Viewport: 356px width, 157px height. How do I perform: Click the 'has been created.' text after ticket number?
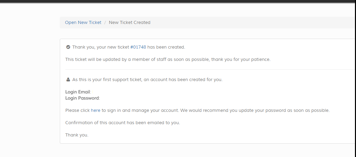point(166,47)
